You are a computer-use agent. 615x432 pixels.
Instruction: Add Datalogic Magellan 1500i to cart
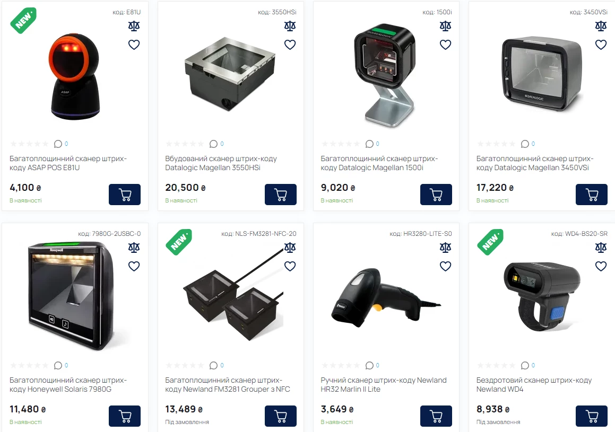pos(436,194)
